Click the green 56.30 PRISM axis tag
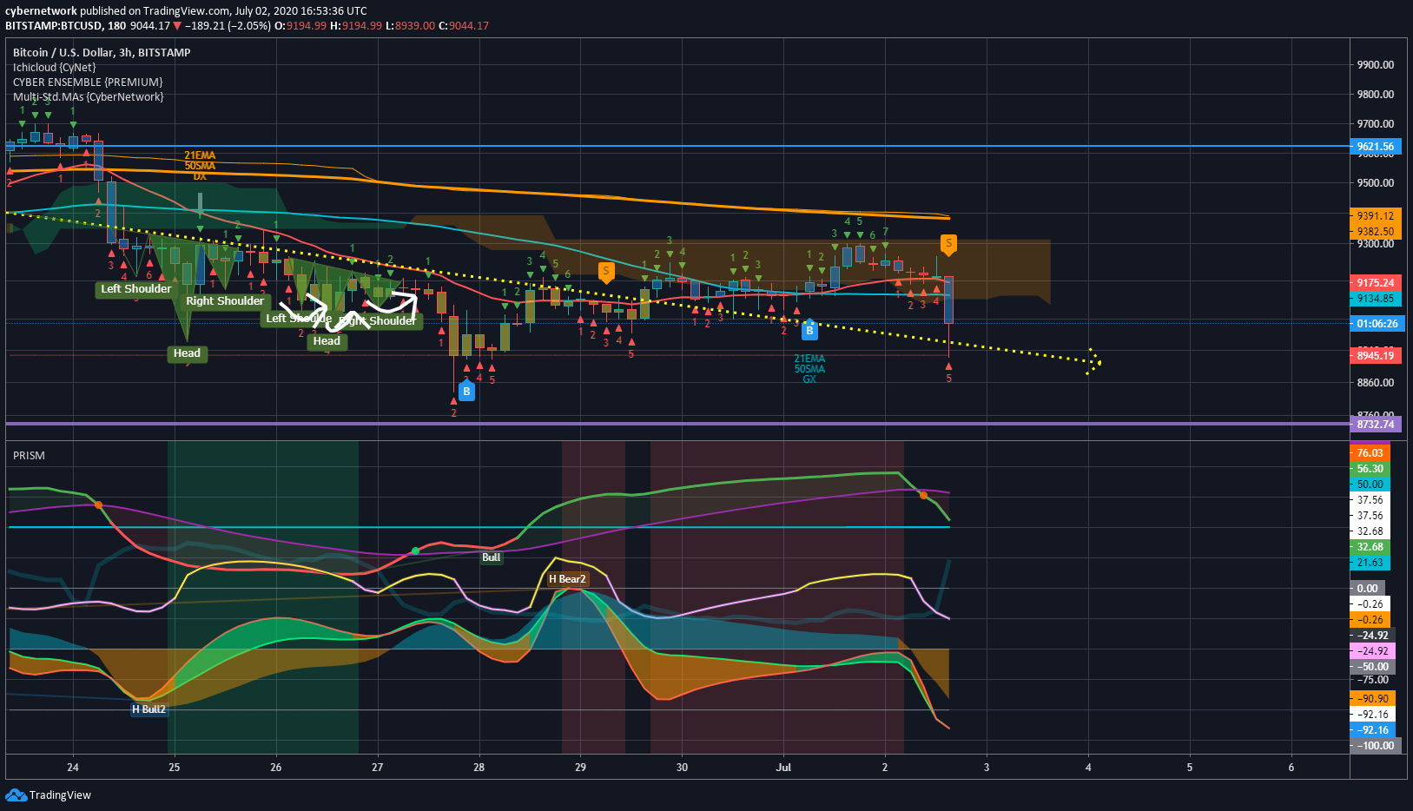Image resolution: width=1413 pixels, height=811 pixels. [x=1370, y=469]
